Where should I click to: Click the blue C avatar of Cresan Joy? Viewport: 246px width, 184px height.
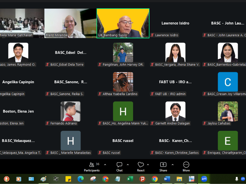click(228, 82)
